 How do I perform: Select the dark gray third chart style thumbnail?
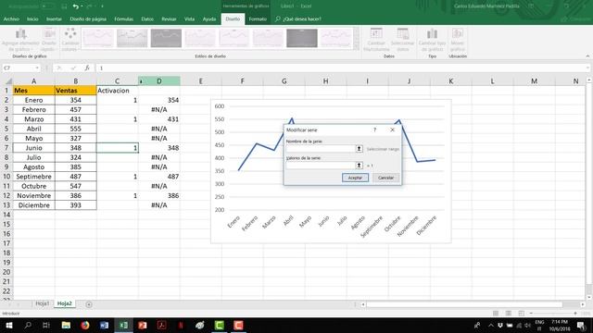pyautogui.click(x=166, y=38)
